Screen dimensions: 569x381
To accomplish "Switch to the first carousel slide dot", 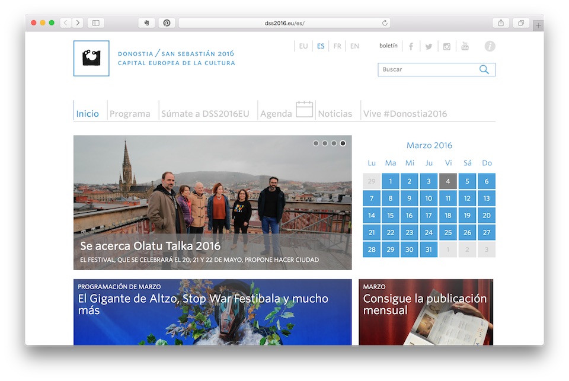I will click(316, 143).
